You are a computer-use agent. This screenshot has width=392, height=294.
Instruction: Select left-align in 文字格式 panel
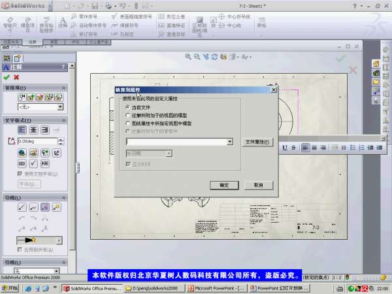tap(22, 130)
